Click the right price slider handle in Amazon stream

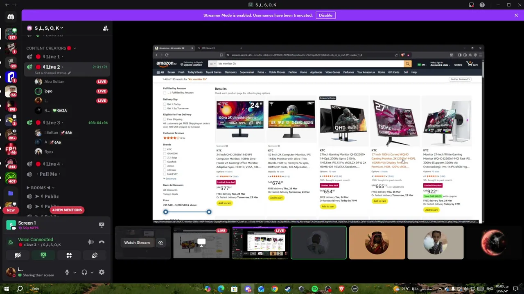209,212
